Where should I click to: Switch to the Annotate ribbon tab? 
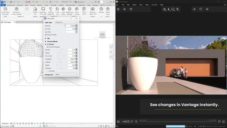54,5
